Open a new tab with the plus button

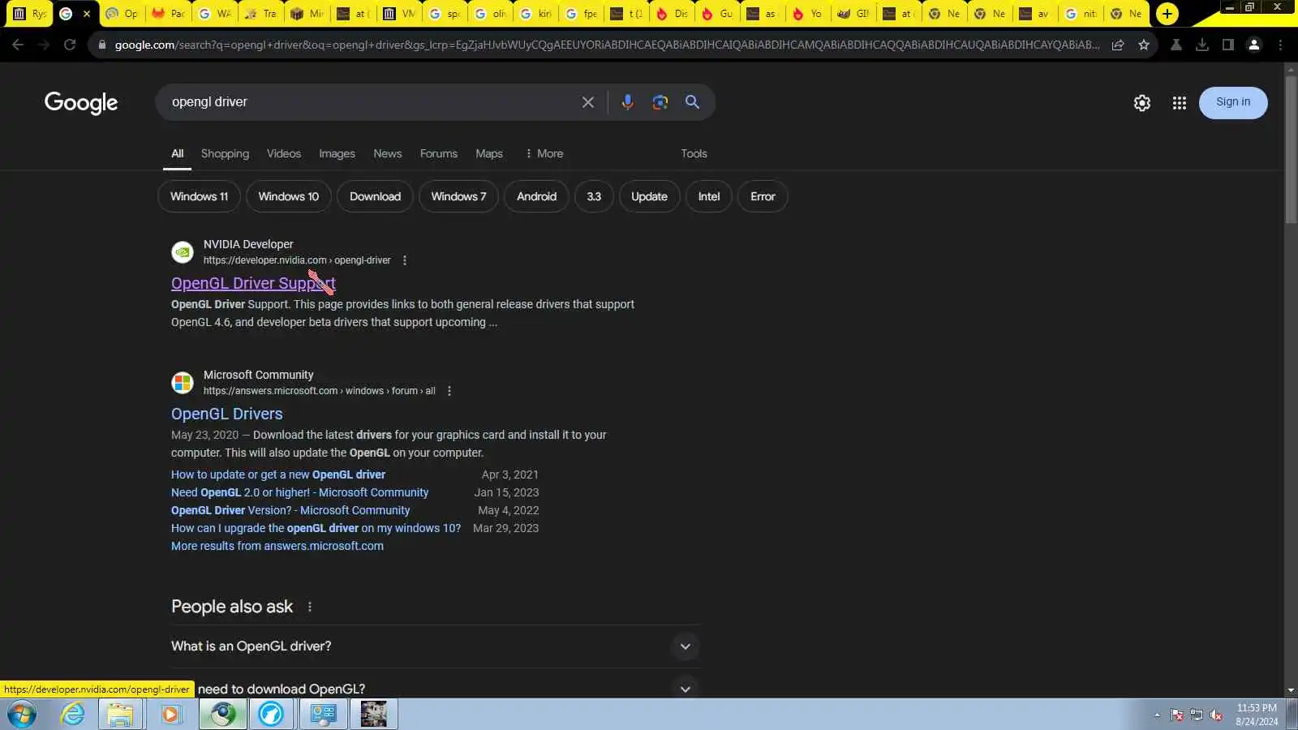pyautogui.click(x=1167, y=14)
